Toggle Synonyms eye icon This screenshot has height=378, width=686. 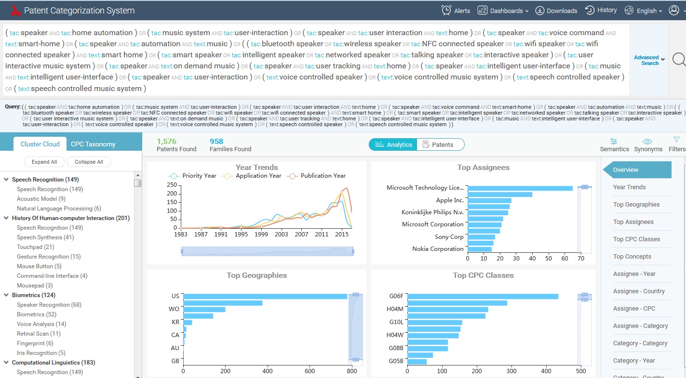click(648, 141)
